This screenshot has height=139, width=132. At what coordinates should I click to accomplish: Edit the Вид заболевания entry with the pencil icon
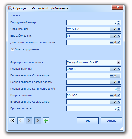pos(115,36)
